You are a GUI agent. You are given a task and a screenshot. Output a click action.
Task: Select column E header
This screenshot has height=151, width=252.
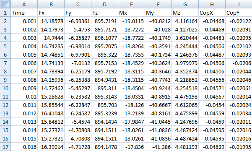pyautogui.click(x=132, y=4)
